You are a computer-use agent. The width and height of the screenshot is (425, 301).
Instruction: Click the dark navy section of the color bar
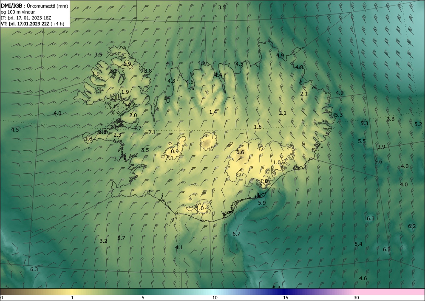pos(285,292)
